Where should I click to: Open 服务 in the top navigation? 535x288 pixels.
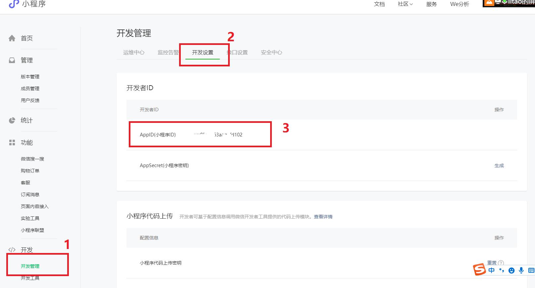431,4
